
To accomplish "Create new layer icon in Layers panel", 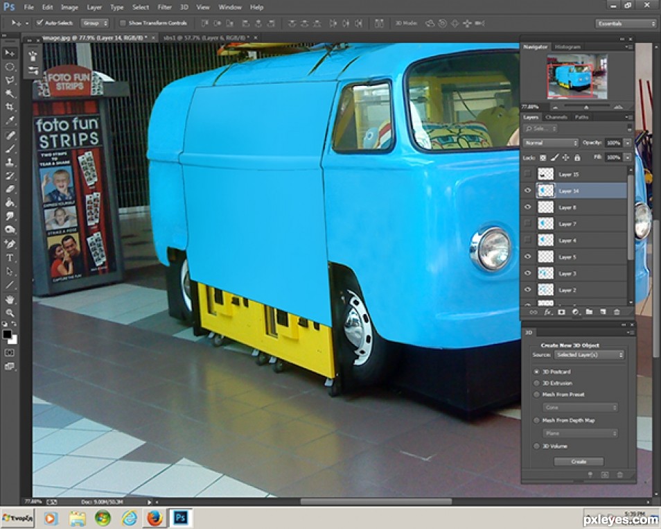I will (x=603, y=312).
